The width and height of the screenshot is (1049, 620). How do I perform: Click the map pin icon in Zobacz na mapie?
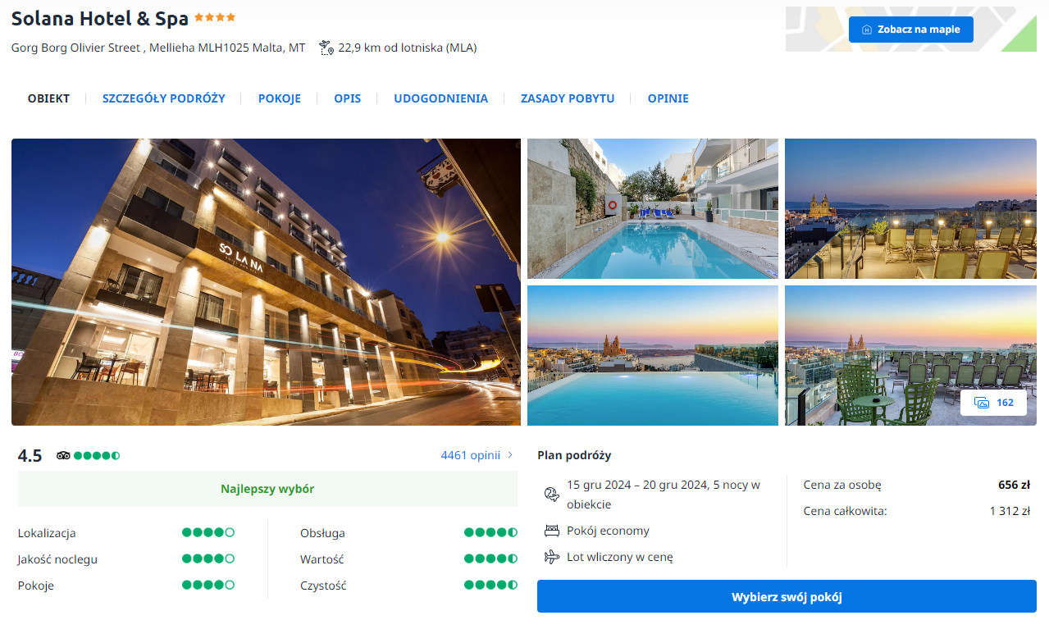[x=867, y=30]
